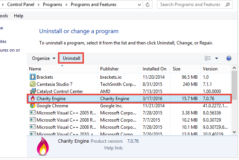This screenshot has height=160, width=239.
Task: Expand the arrow after Control Panel breadcrumb
Action: [38, 5]
